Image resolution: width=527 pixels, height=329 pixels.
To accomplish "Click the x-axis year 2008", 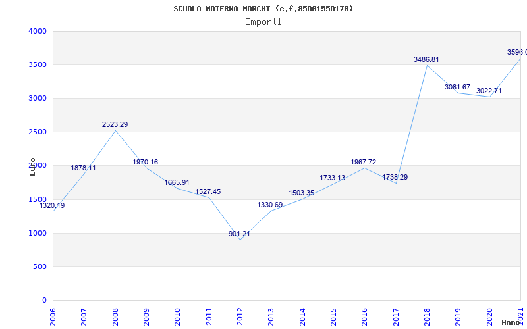I will [115, 316].
